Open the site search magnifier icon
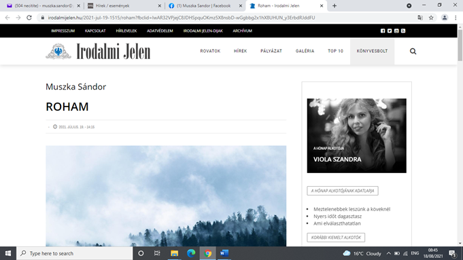Viewport: 463px width, 260px height. pyautogui.click(x=413, y=52)
